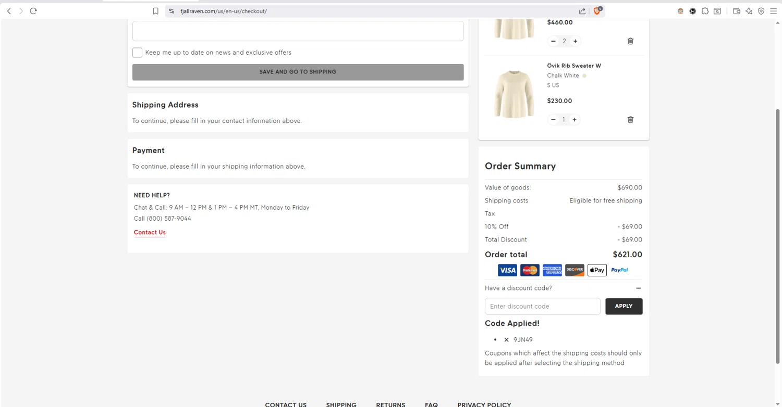This screenshot has width=782, height=407.
Task: Click phone number Call (800) 587-9044
Action: [x=162, y=219]
